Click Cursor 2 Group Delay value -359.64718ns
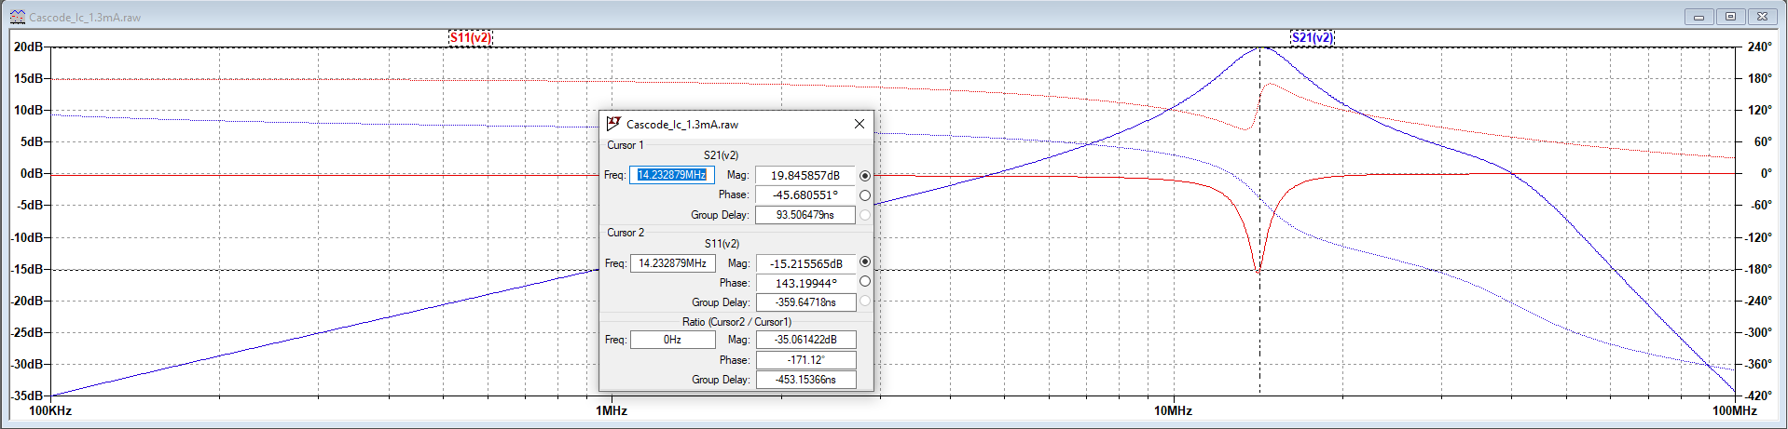The width and height of the screenshot is (1788, 429). tap(805, 302)
